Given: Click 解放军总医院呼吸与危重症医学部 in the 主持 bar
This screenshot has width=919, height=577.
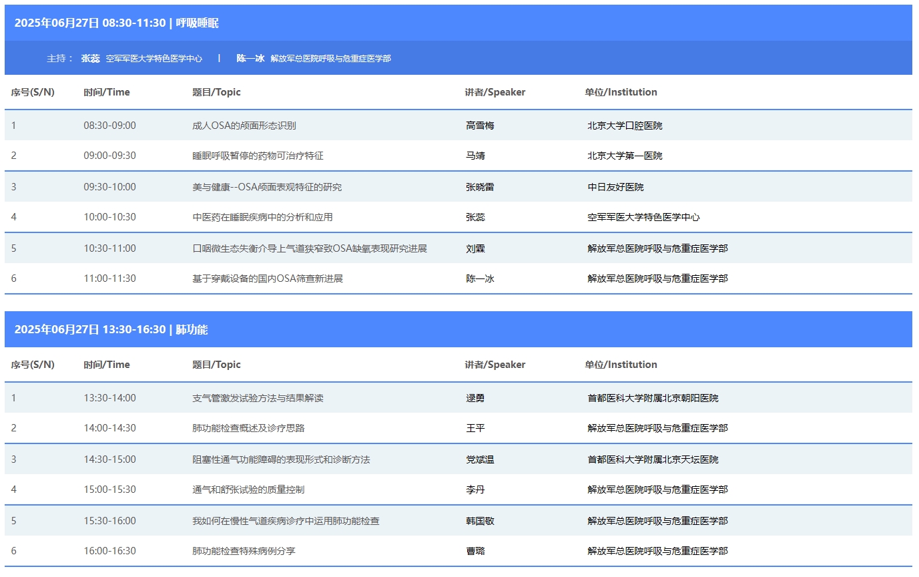Looking at the screenshot, I should point(330,58).
